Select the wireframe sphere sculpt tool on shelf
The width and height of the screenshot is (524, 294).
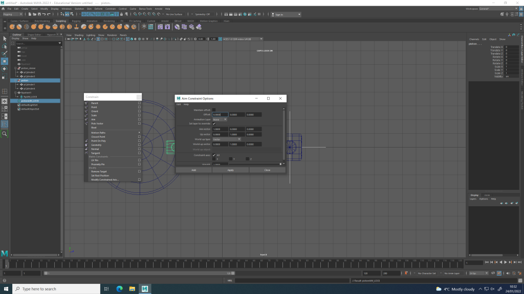click(x=27, y=27)
